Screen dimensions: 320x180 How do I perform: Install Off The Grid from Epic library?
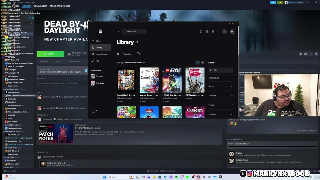[189, 98]
